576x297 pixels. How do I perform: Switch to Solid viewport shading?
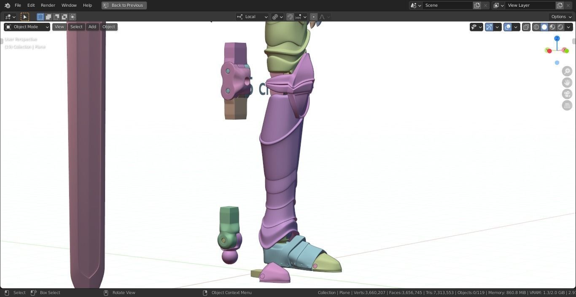pyautogui.click(x=544, y=27)
